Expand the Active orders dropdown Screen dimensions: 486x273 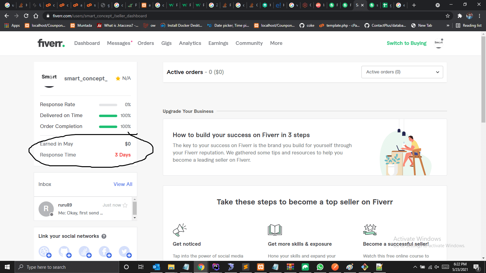click(x=402, y=72)
